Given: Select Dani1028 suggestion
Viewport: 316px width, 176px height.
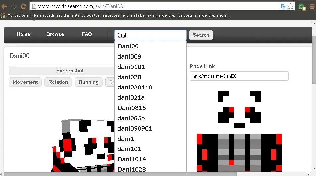Looking at the screenshot, I should pyautogui.click(x=150, y=169).
